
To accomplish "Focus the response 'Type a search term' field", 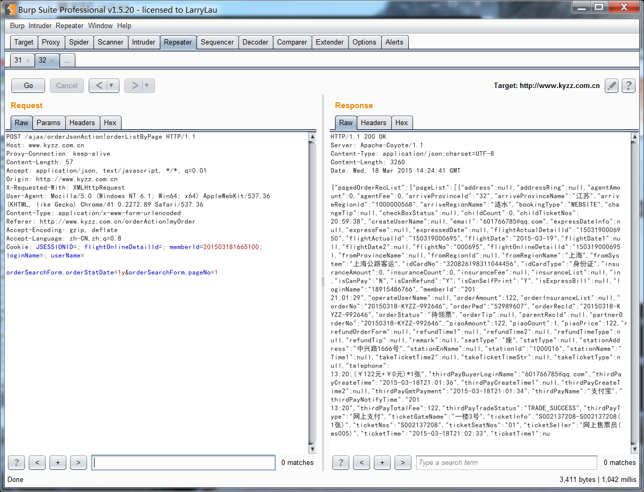I will coord(506,463).
